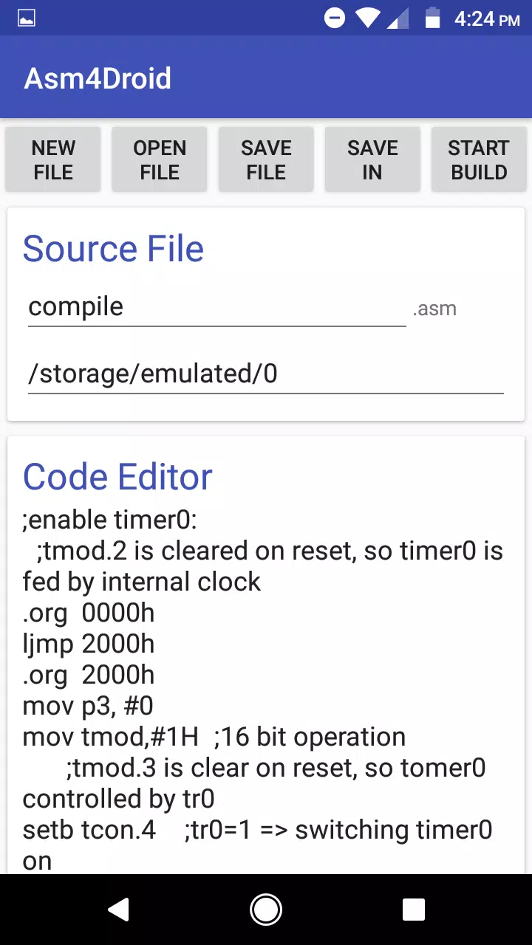
Task: Click the OPEN FILE button
Action: pos(160,159)
